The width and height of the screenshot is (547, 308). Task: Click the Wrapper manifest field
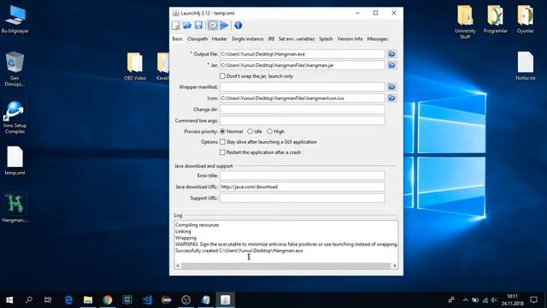(302, 87)
